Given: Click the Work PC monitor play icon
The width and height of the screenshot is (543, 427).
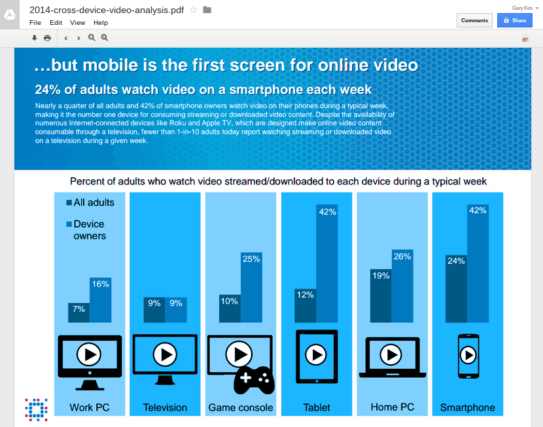Looking at the screenshot, I should [89, 354].
